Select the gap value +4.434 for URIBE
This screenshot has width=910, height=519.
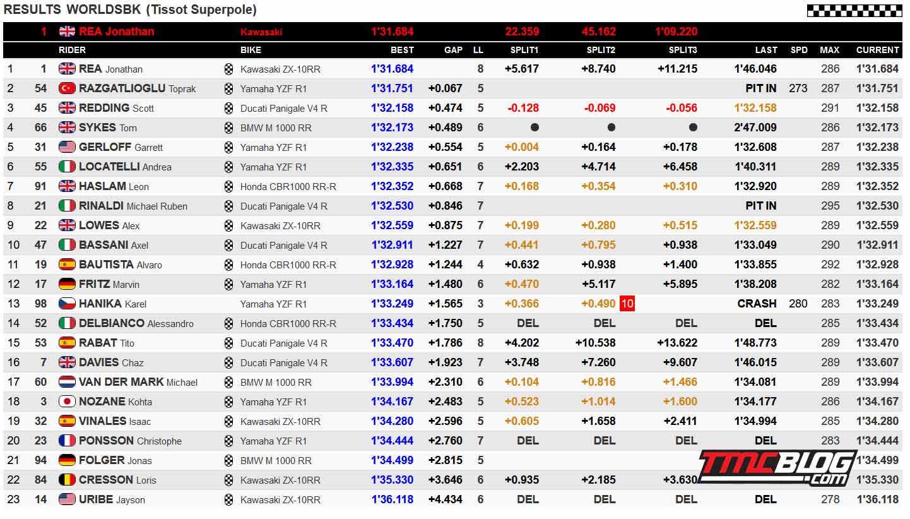(x=446, y=499)
